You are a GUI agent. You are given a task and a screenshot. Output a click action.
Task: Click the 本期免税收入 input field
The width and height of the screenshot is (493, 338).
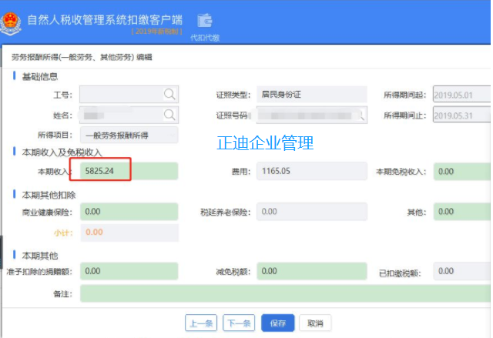tap(461, 171)
